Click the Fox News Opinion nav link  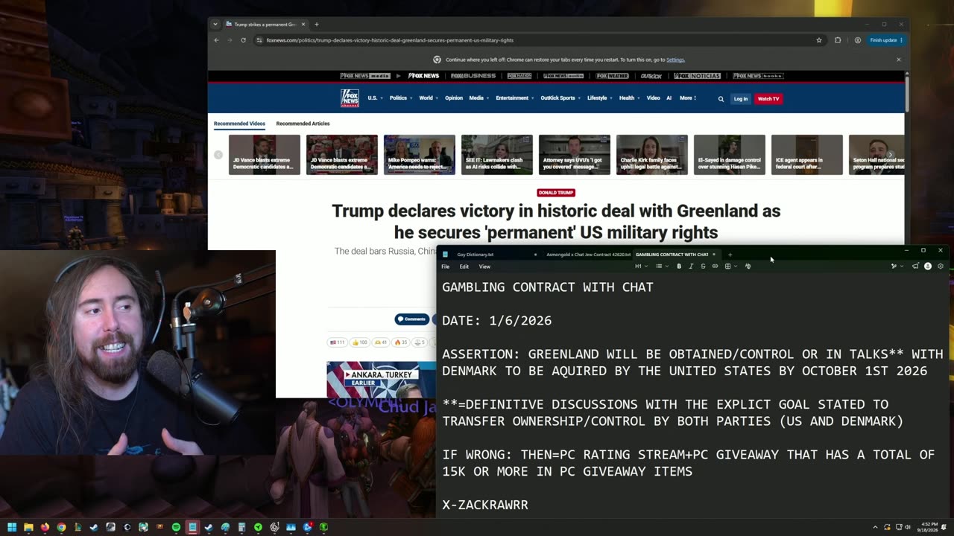[x=454, y=98]
